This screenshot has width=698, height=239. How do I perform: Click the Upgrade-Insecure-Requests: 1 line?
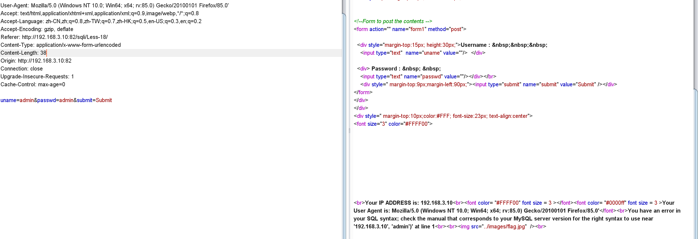(37, 76)
